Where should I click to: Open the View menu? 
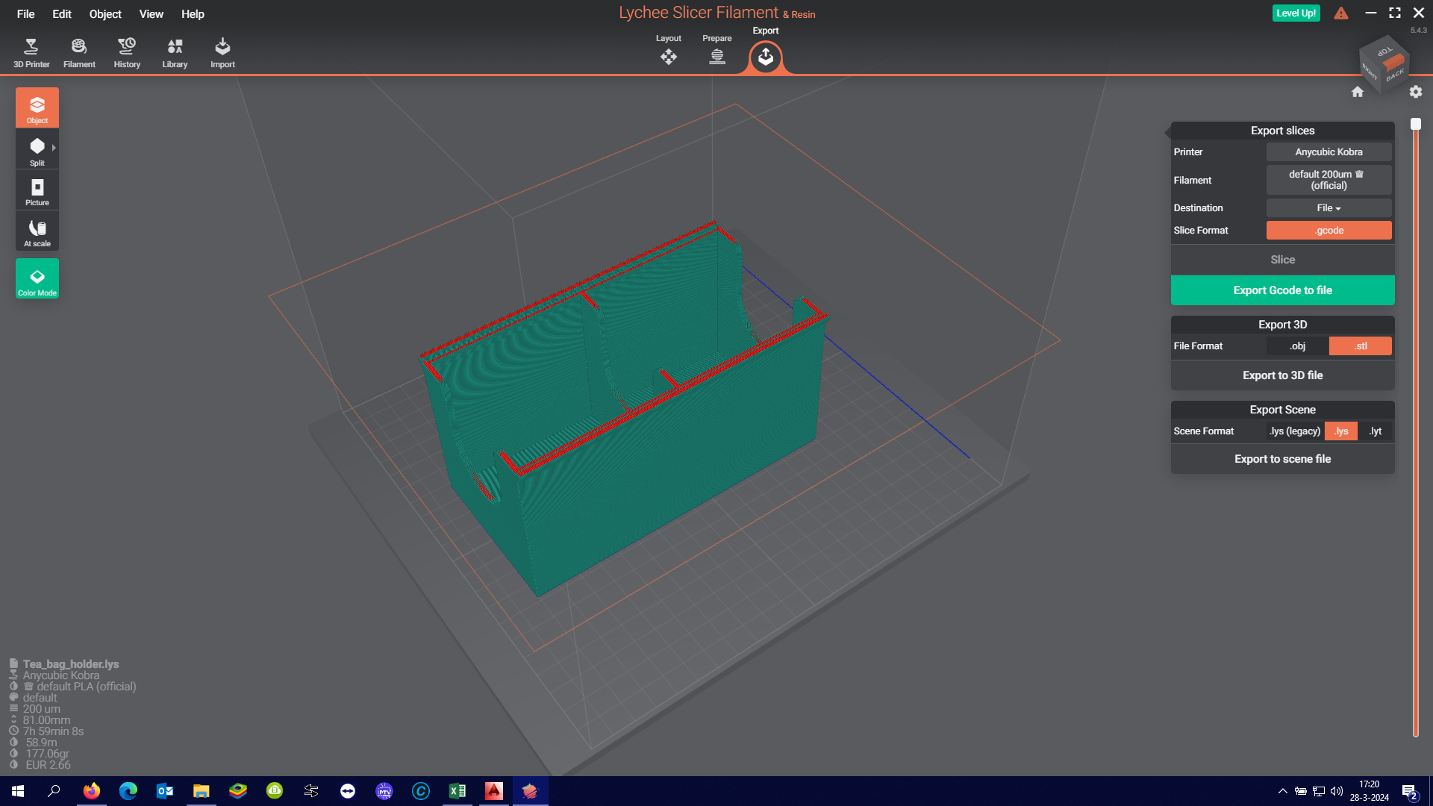pos(152,14)
